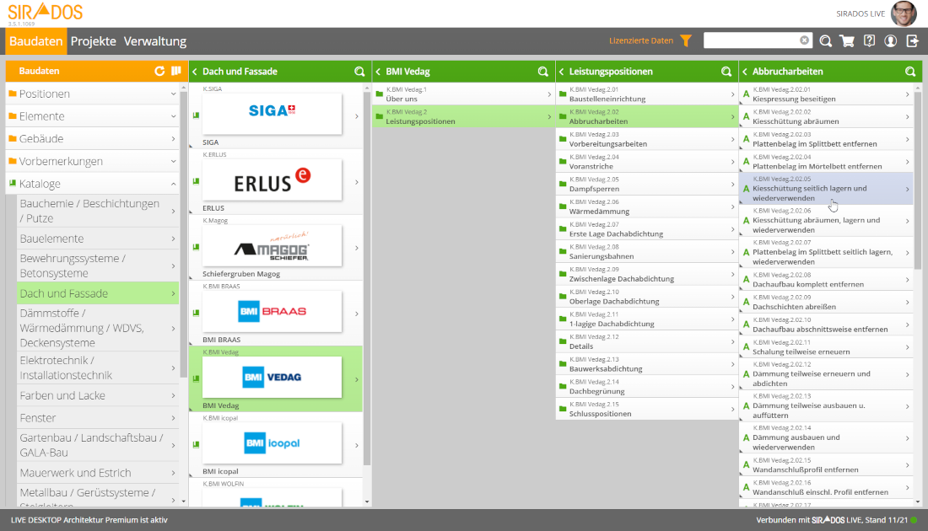Refresh the Baudaten panel

tap(159, 72)
